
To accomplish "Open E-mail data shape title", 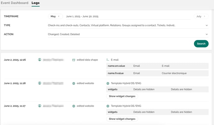I will 115,60.
